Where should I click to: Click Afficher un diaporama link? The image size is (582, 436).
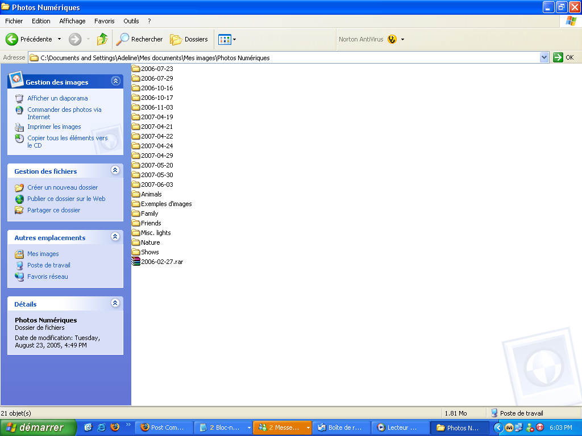point(57,98)
